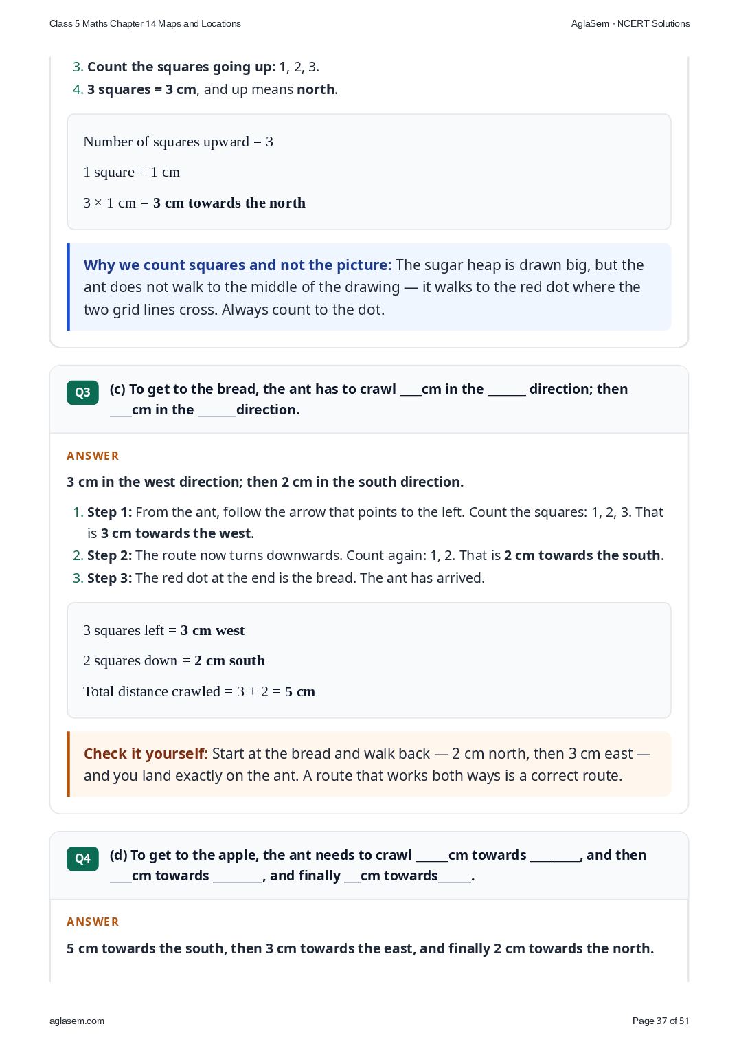Click the Q3 question text about the bread
739x1046 pixels.
(x=369, y=399)
